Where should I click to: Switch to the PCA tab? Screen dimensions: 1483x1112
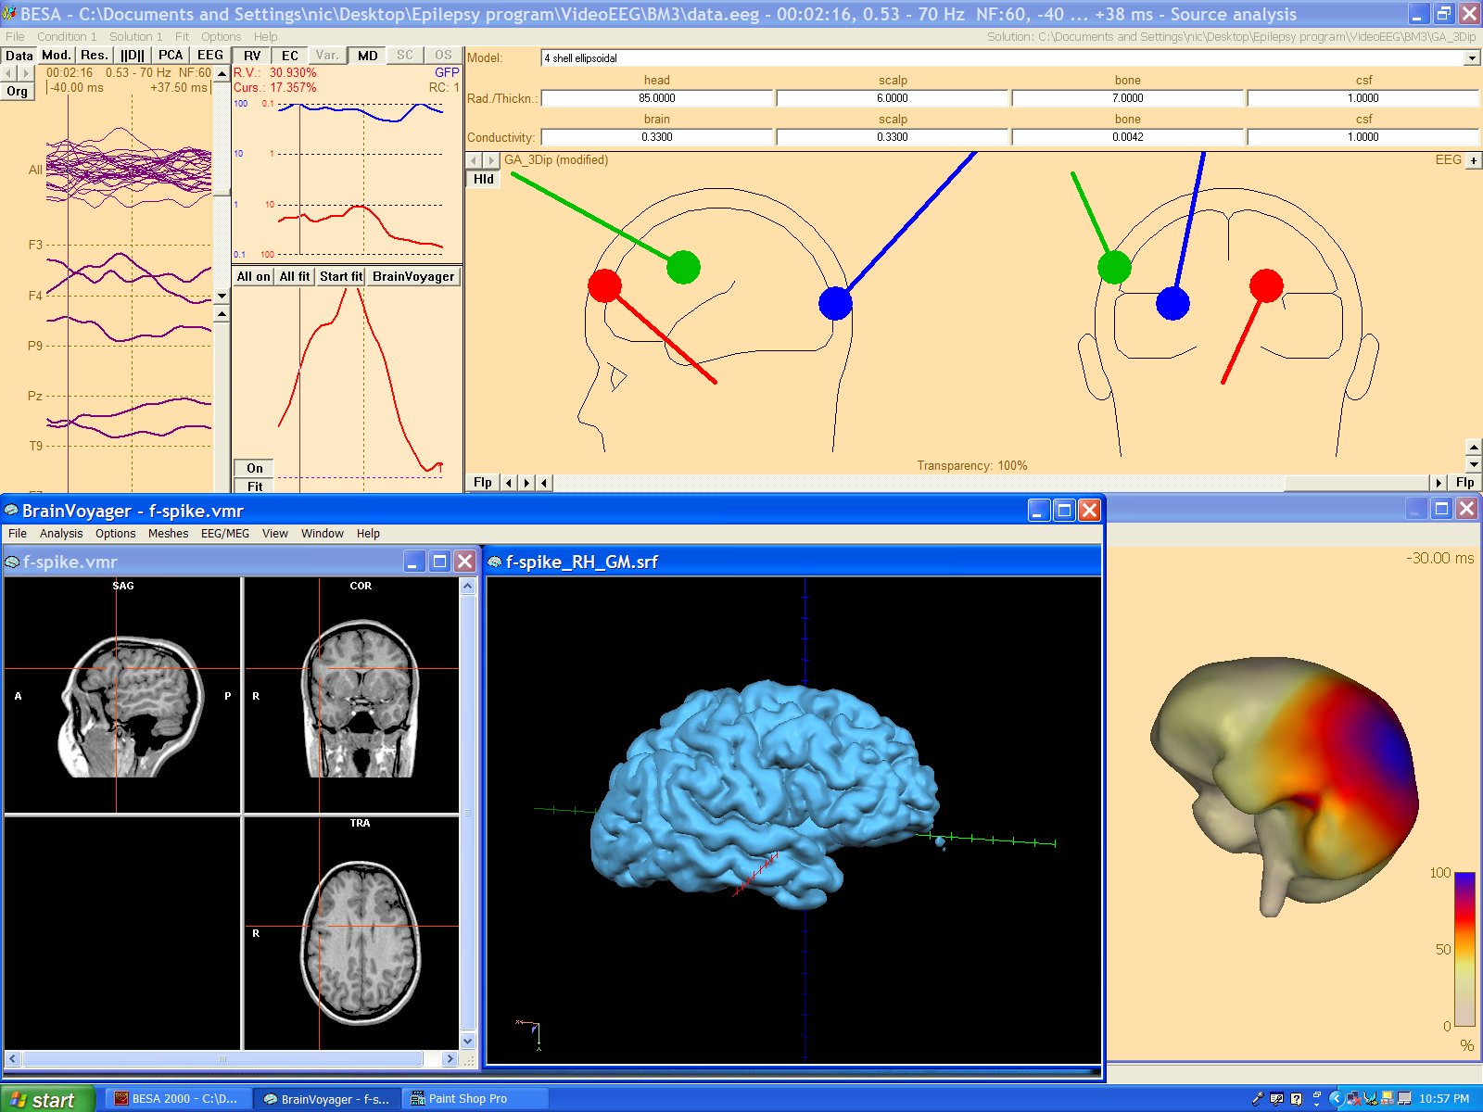click(171, 56)
